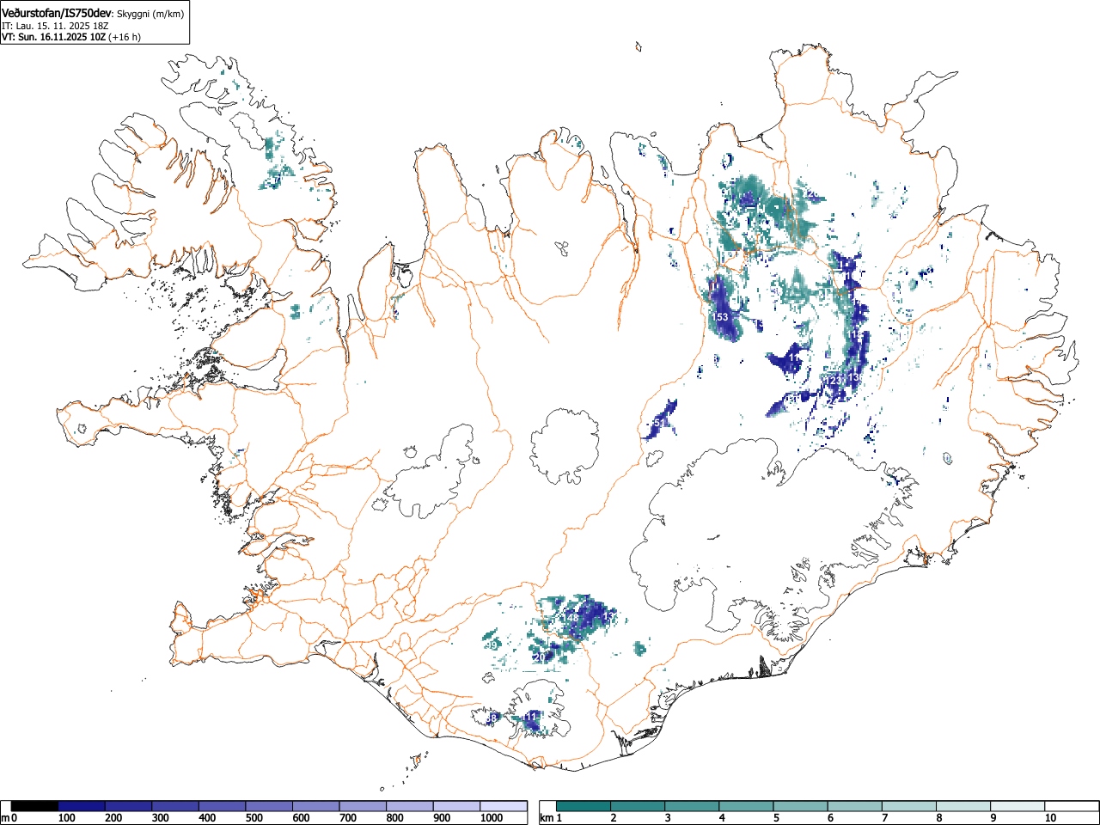This screenshot has height=825, width=1100.
Task: Select the 3–4 km teal legend swatch
Action: coord(692,806)
